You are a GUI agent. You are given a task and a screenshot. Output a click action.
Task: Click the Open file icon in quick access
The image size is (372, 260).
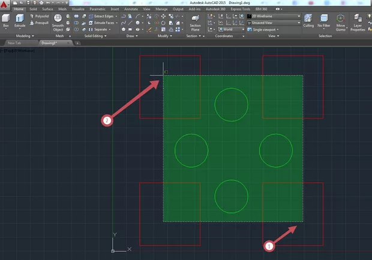(22, 3)
